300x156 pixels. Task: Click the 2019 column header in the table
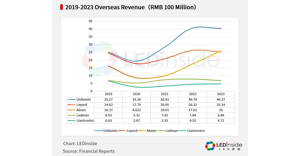tap(108, 94)
